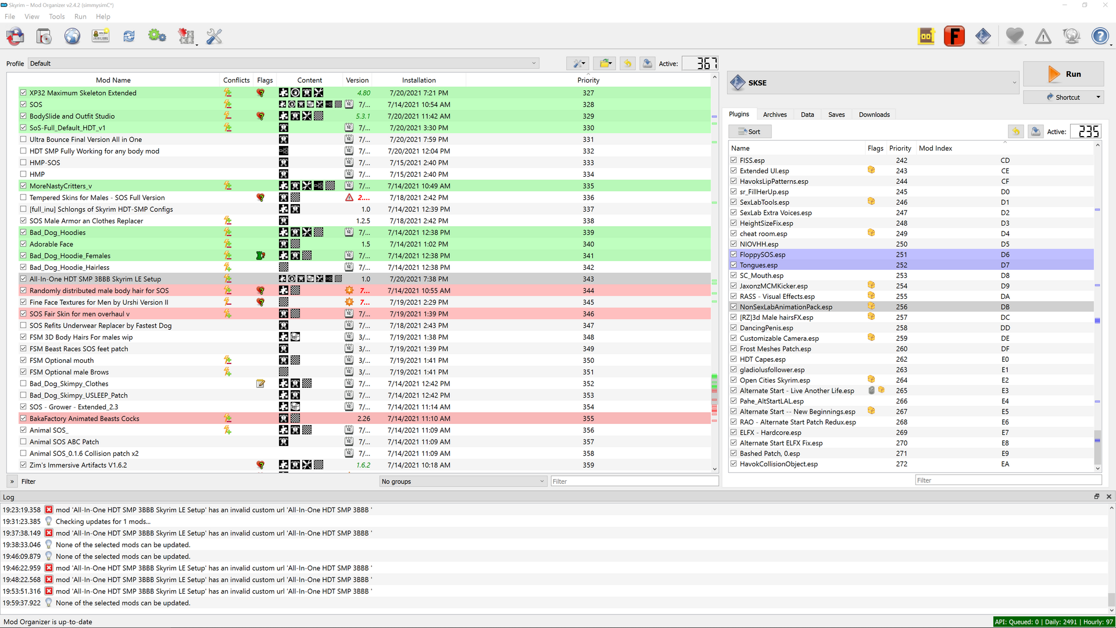Screen dimensions: 1116x628
Task: Uncheck FISS.esp plugin
Action: (734, 160)
